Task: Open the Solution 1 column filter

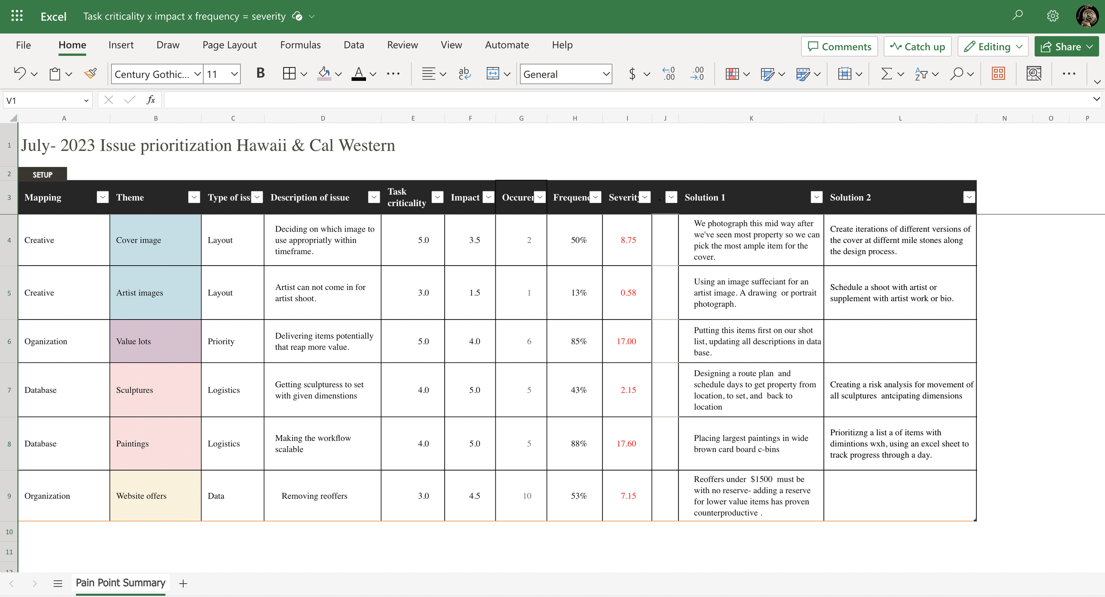Action: tap(816, 198)
